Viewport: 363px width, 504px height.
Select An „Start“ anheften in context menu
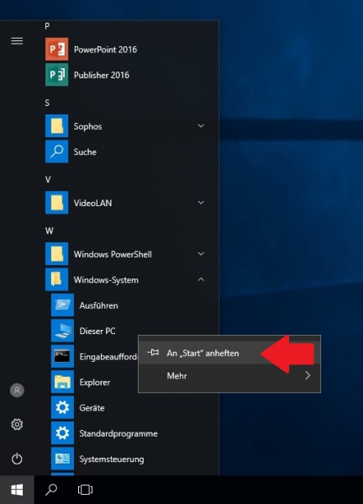229,353
